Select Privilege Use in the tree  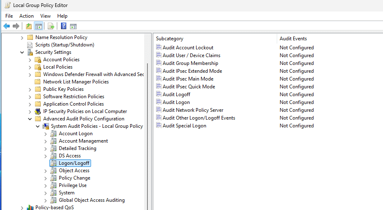pyautogui.click(x=72, y=185)
